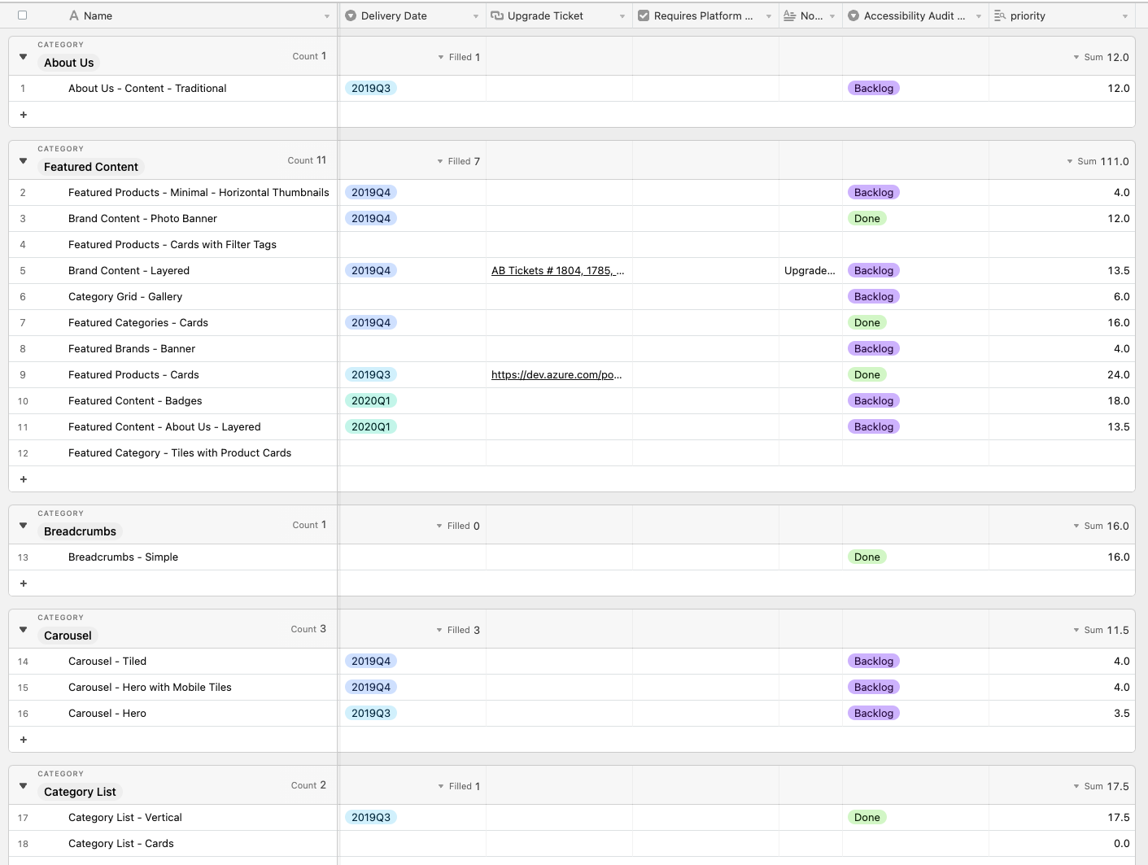Open the Accessibility Audit column dropdown arrow

(x=979, y=16)
